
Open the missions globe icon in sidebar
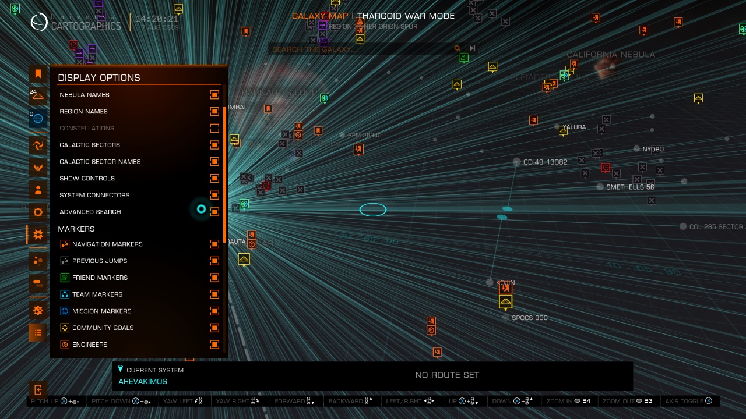click(38, 118)
